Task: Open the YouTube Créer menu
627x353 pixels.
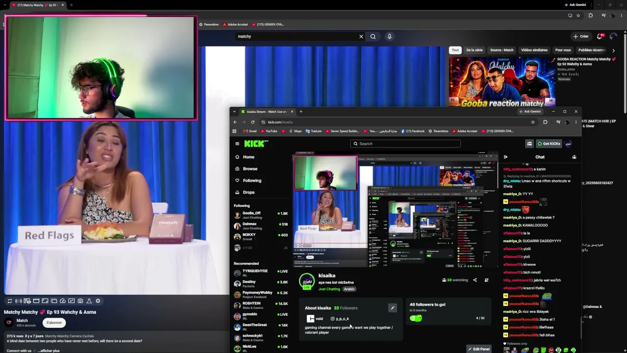Action: click(x=581, y=36)
